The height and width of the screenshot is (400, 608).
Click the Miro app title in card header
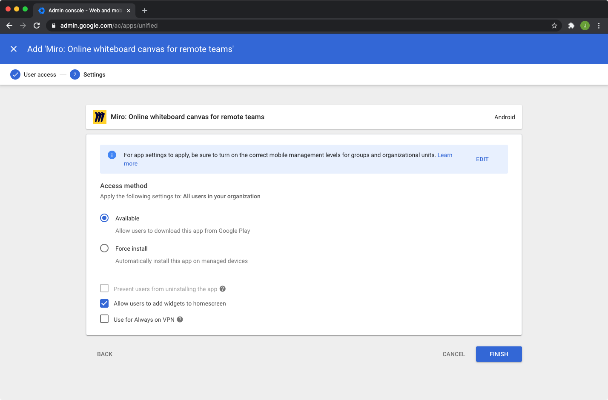click(187, 117)
